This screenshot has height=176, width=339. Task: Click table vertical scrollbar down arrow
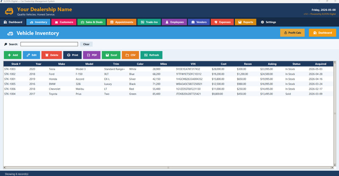(x=335, y=165)
